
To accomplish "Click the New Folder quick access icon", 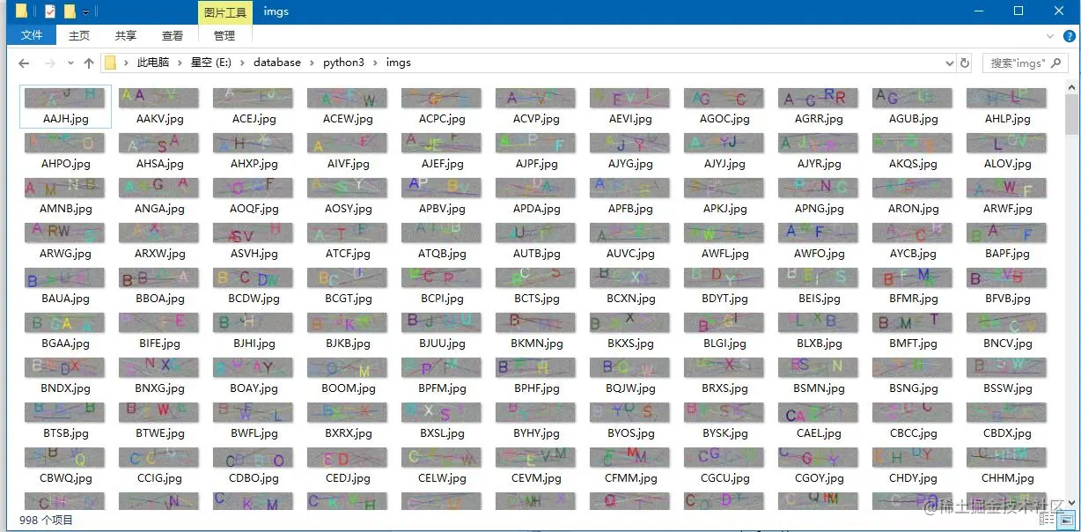I will click(x=70, y=11).
